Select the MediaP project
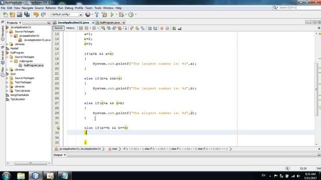 (15, 48)
